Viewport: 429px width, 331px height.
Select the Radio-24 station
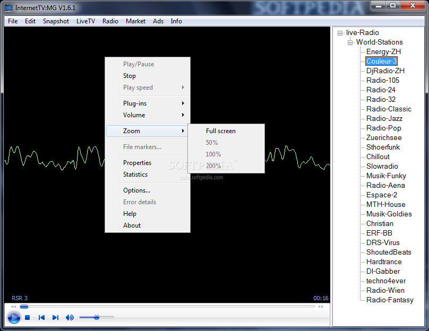[381, 90]
